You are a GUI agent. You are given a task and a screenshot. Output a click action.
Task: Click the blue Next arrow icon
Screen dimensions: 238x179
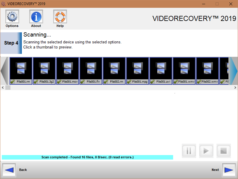coord(229,170)
